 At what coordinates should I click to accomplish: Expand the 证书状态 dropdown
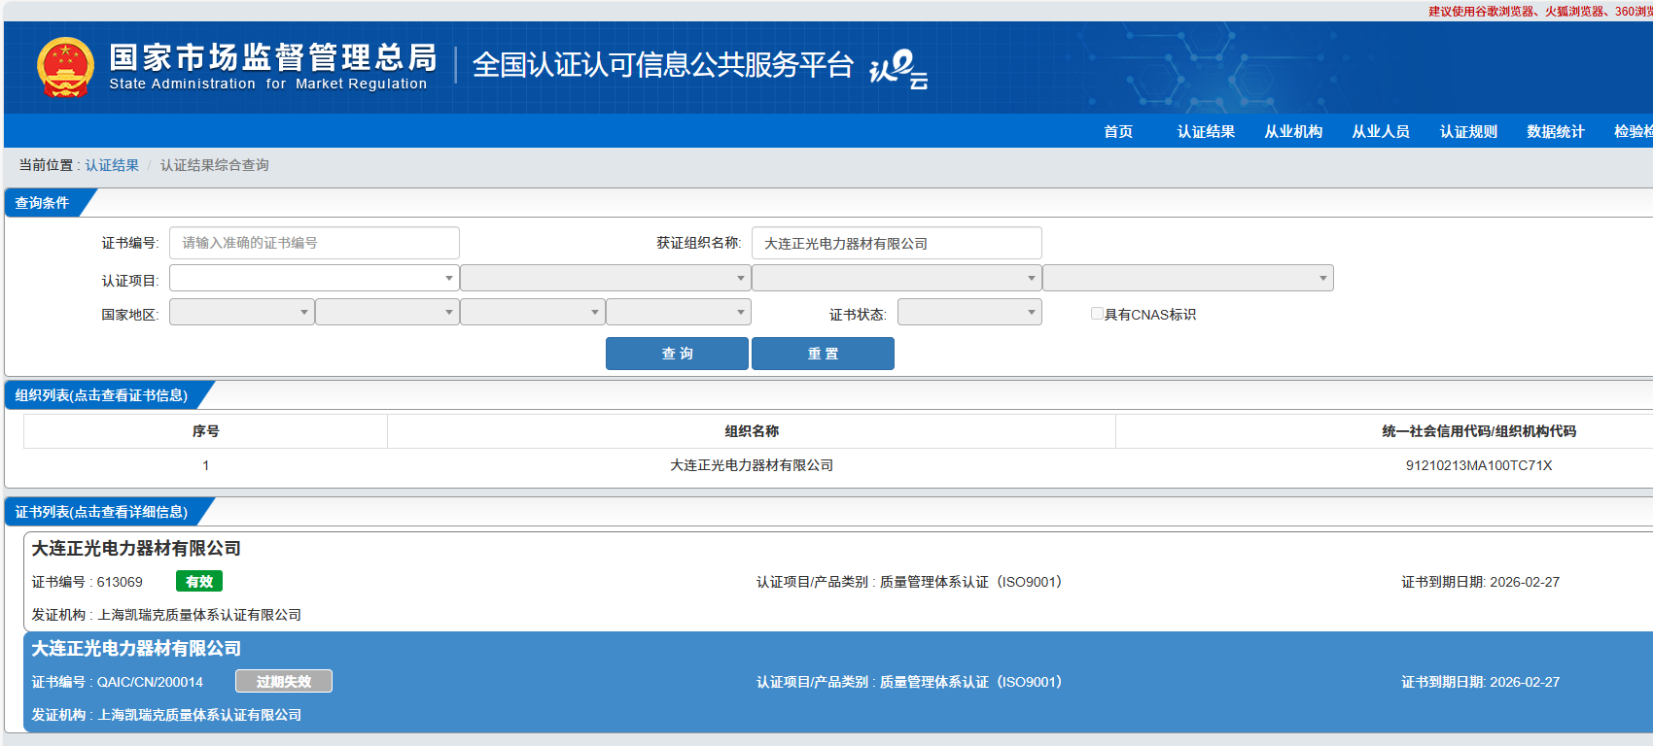968,312
